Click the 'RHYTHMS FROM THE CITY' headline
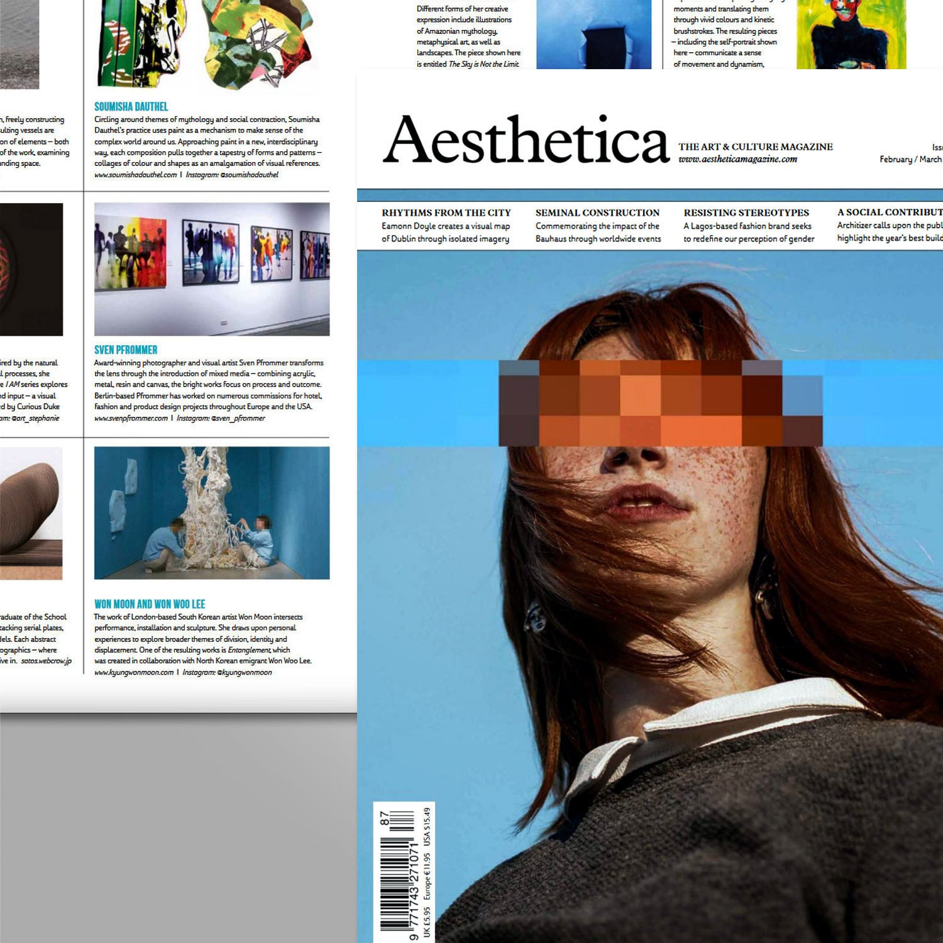Screen dimensions: 943x943 pos(446,213)
